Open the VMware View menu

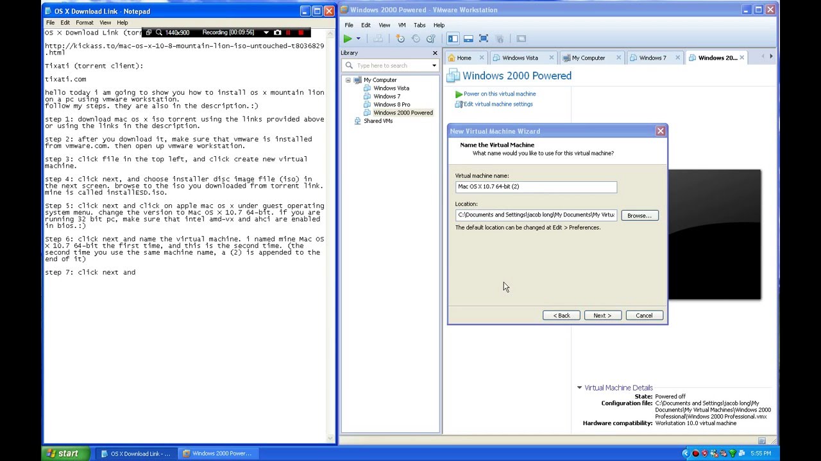(384, 25)
